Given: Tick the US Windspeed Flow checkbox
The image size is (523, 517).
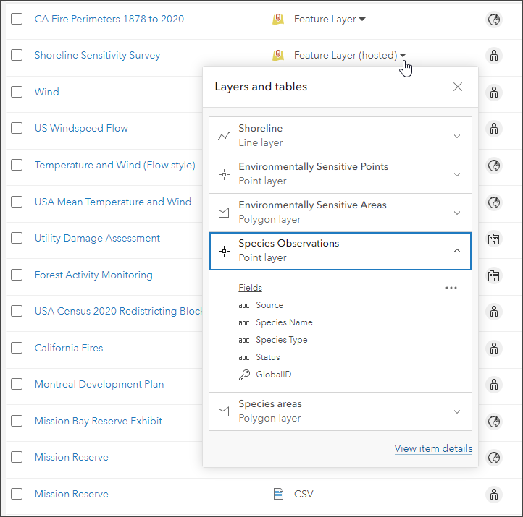Looking at the screenshot, I should point(17,128).
